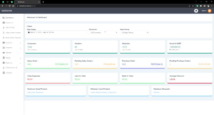Click the Minimum Used Product link text
Image resolution: width=214 pixels, height=115 pixels.
point(103,92)
